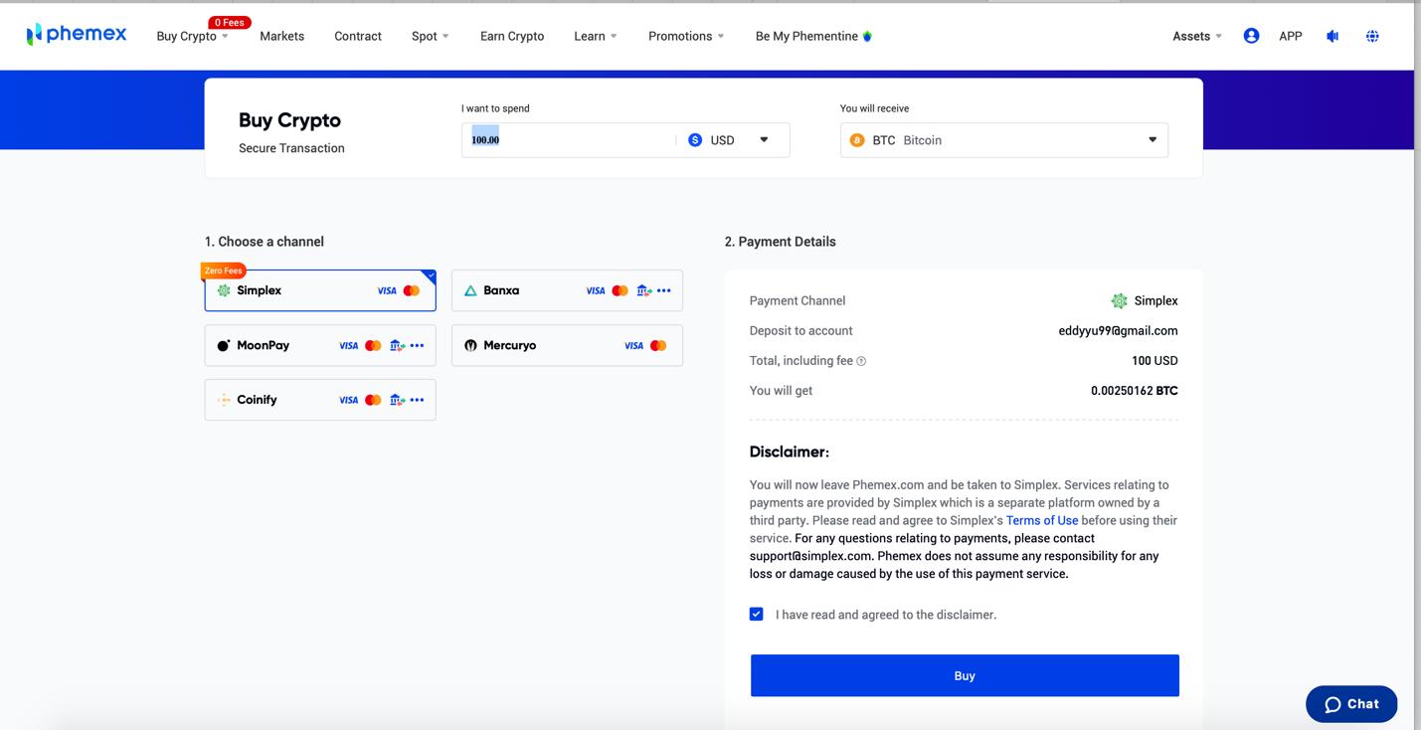The width and height of the screenshot is (1421, 730).
Task: Click the user profile avatar icon
Action: pos(1251,35)
